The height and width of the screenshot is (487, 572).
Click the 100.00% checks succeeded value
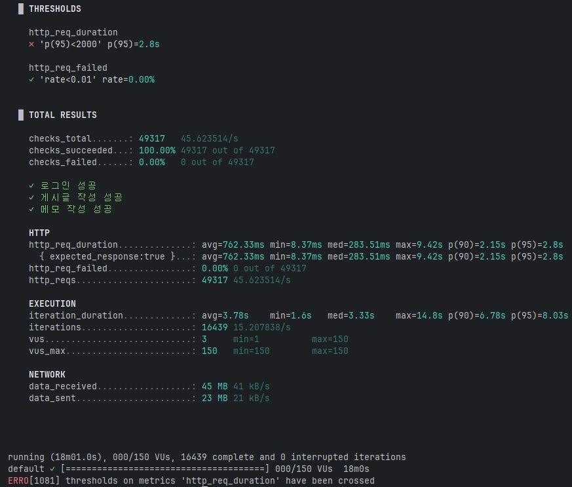[157, 150]
